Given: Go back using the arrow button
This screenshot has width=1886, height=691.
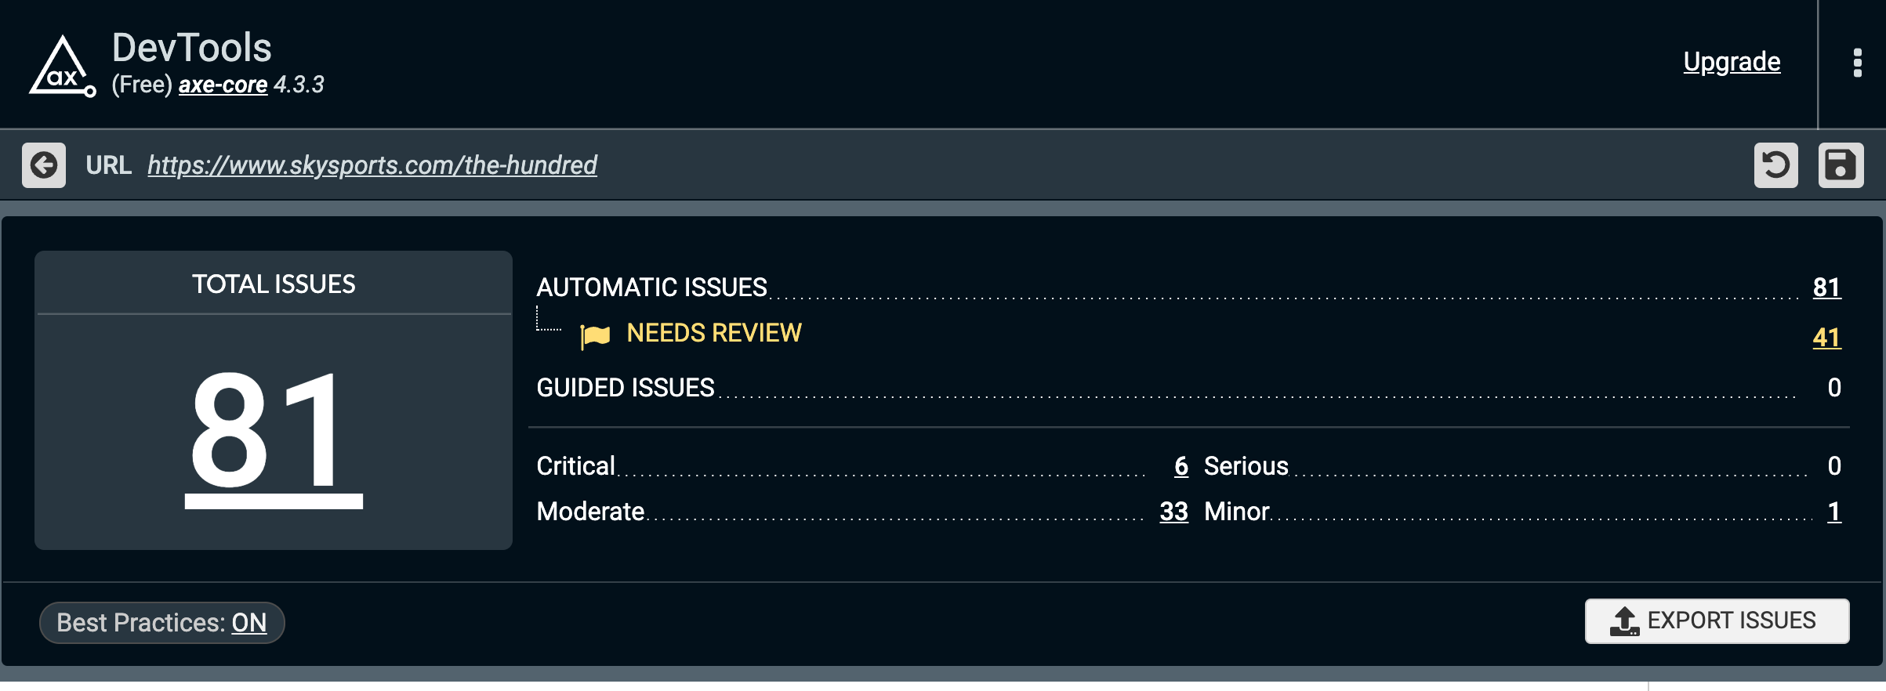Looking at the screenshot, I should point(44,165).
